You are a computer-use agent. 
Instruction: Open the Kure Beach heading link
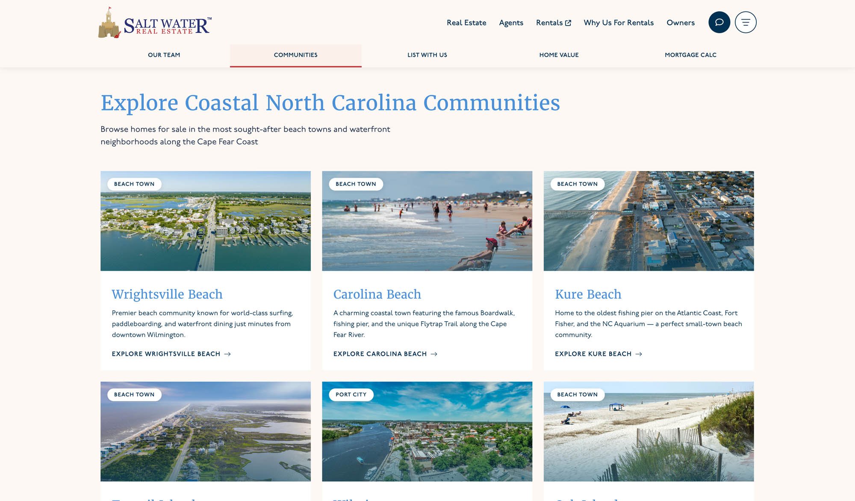pyautogui.click(x=588, y=294)
